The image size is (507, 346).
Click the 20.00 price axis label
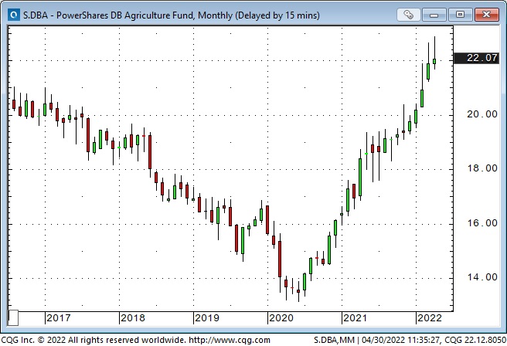(x=482, y=114)
